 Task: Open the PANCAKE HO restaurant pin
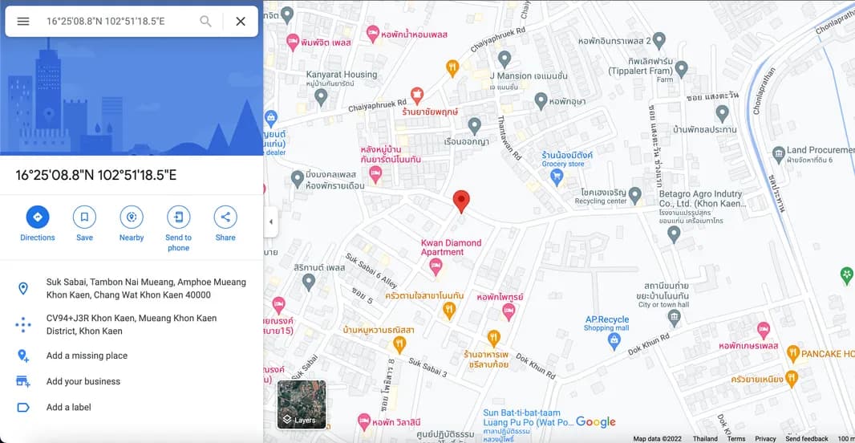click(793, 354)
